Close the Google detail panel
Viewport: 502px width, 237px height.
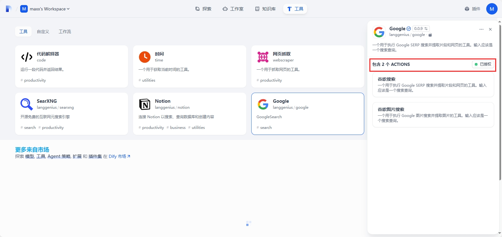[490, 29]
